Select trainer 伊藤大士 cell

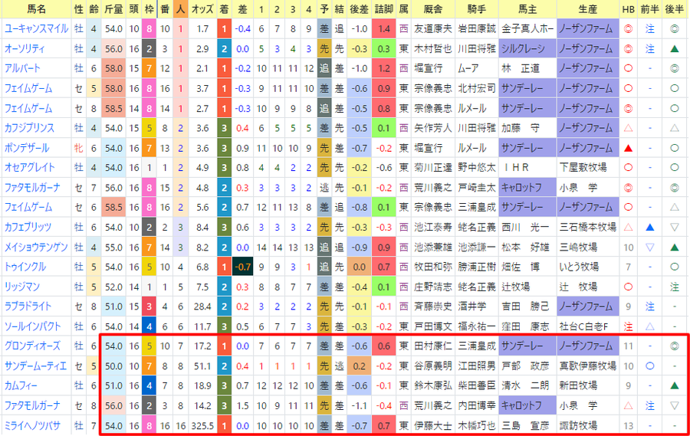[x=433, y=425]
